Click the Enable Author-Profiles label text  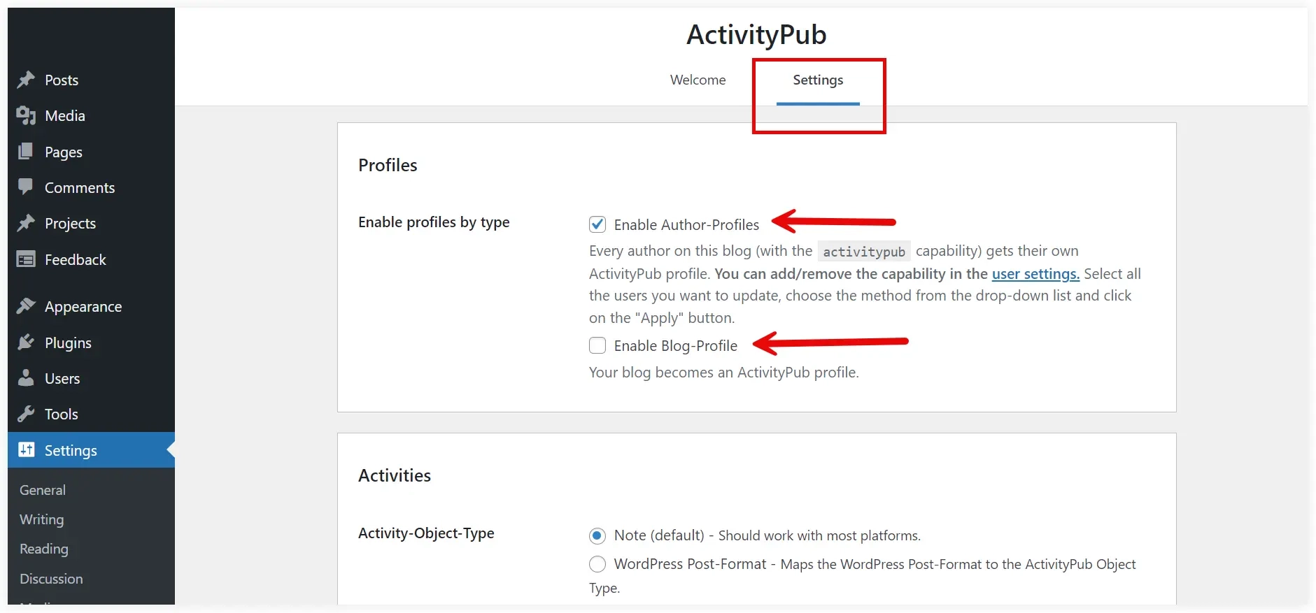click(686, 224)
